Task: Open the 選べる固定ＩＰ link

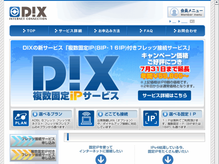Action: click(x=183, y=114)
